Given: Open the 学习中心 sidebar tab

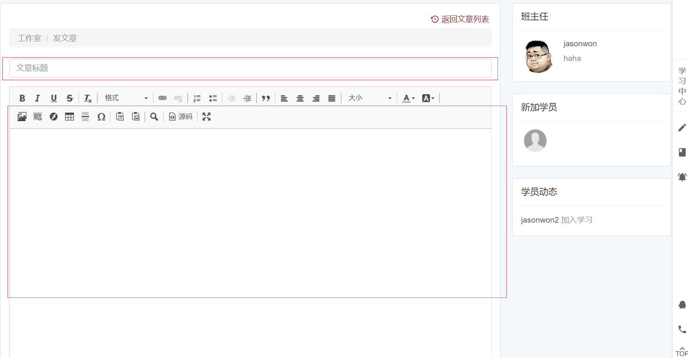Looking at the screenshot, I should [x=682, y=86].
